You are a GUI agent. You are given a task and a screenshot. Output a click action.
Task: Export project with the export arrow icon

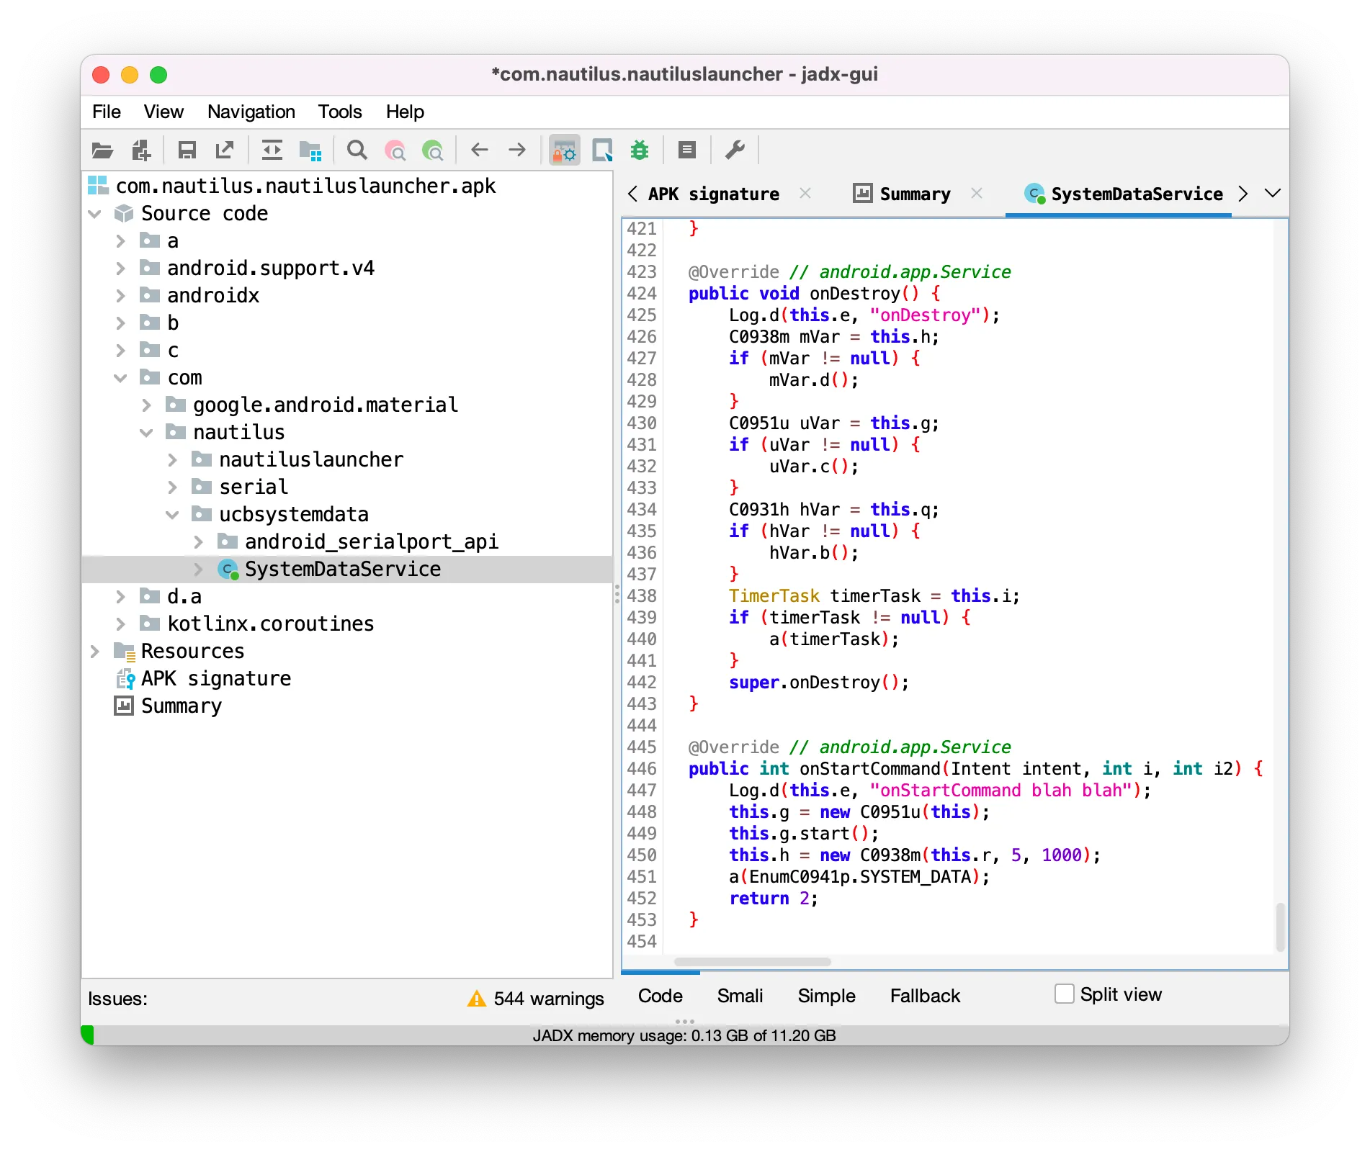coord(225,150)
